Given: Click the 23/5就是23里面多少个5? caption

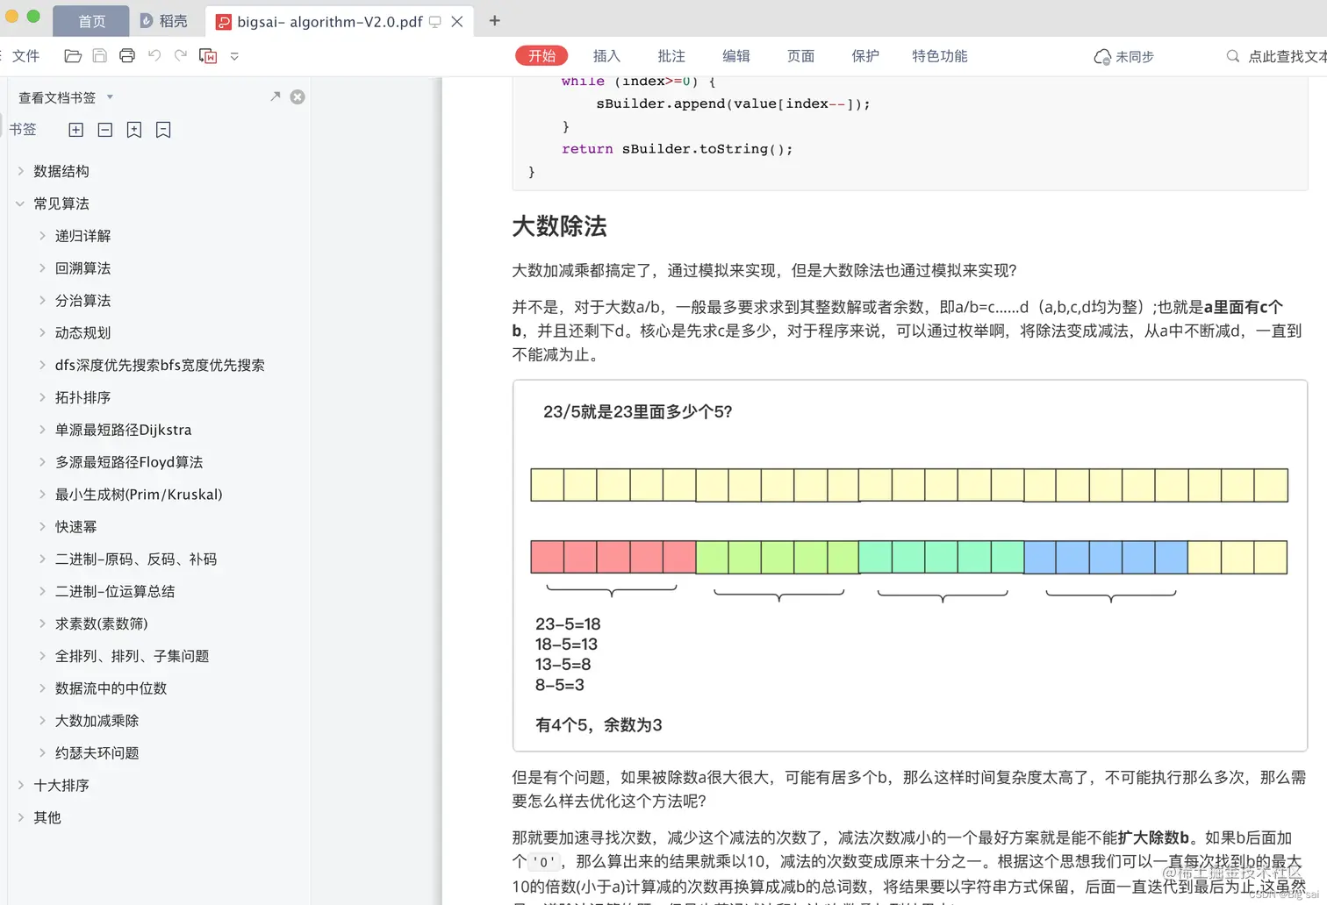Looking at the screenshot, I should pyautogui.click(x=638, y=412).
